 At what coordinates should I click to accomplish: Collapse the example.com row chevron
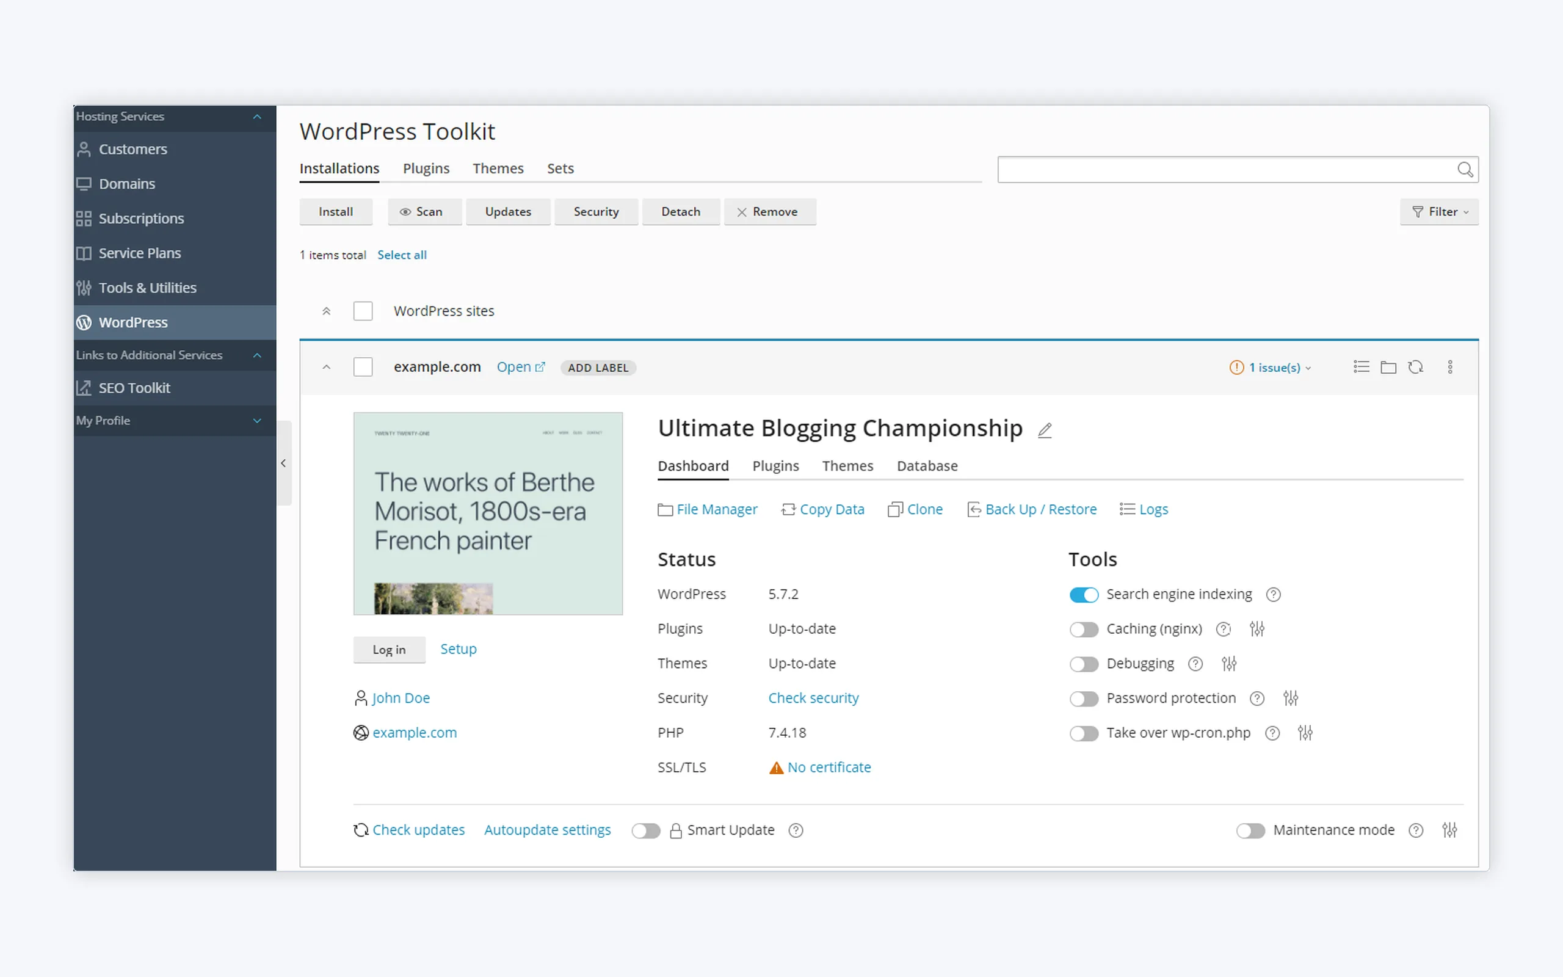[x=326, y=367]
